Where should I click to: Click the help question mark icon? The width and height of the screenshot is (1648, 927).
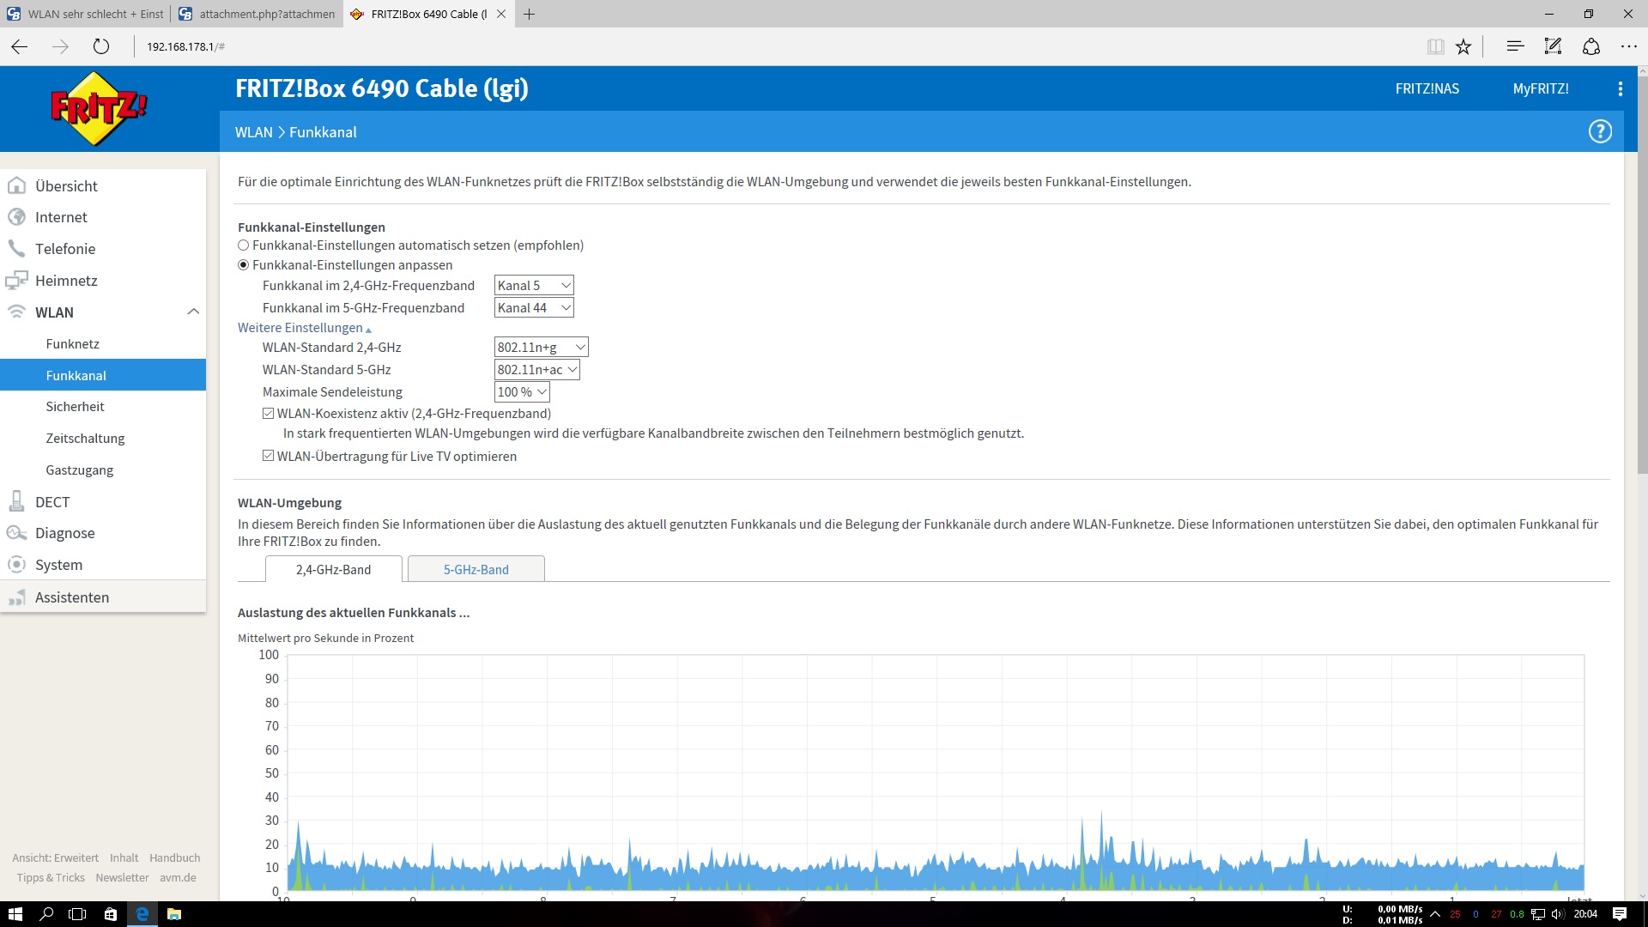(1600, 131)
